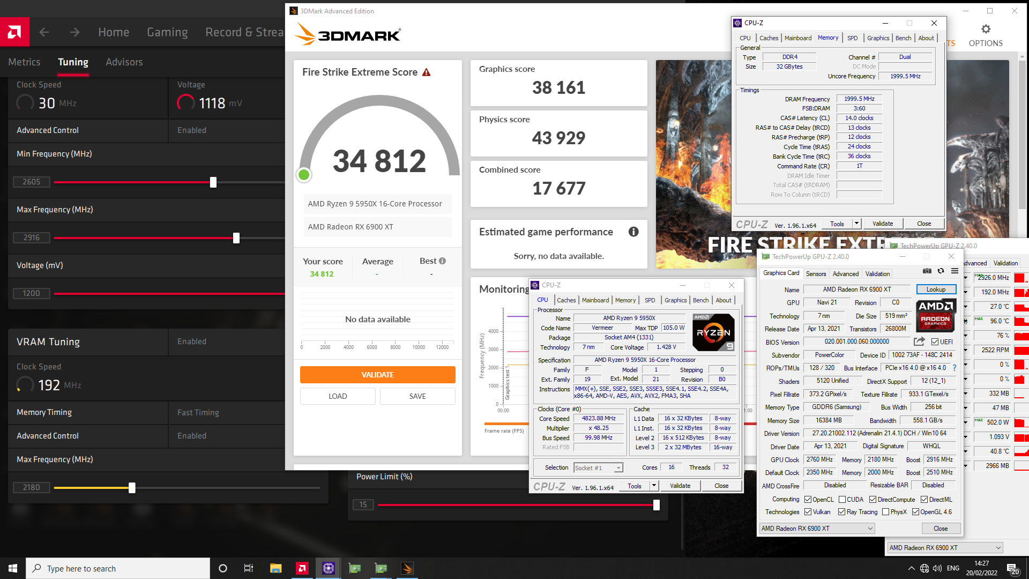Toggle the OpenGL 4.6 checkbox
Viewport: 1029px width, 579px height.
click(x=915, y=512)
